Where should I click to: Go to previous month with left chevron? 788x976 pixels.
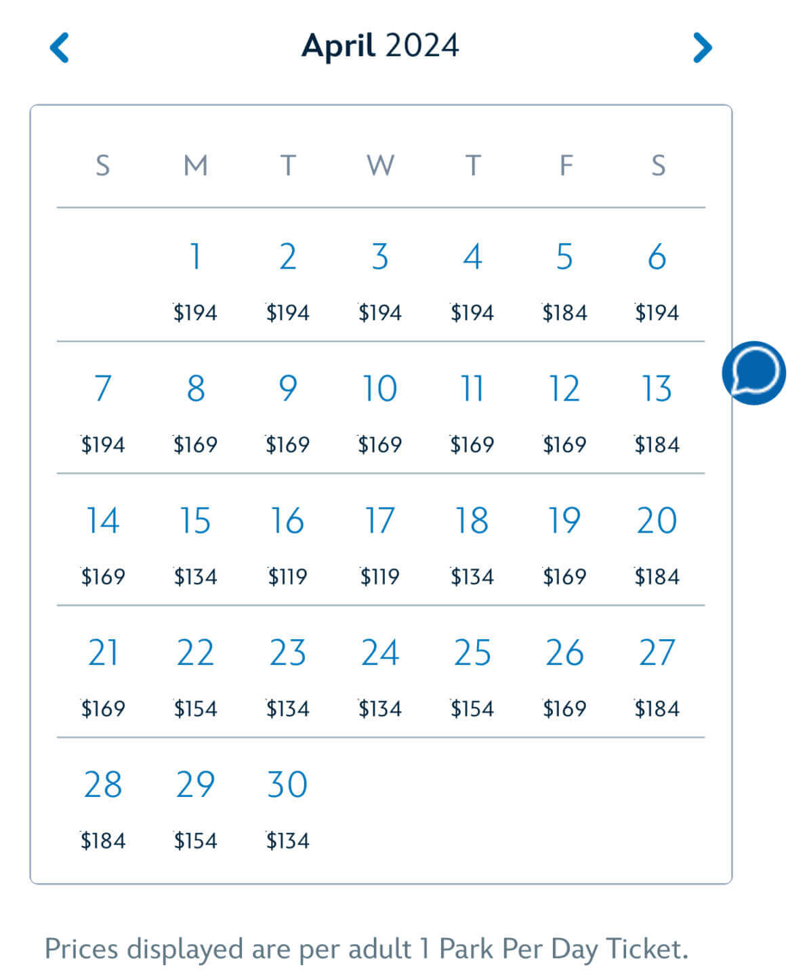60,47
